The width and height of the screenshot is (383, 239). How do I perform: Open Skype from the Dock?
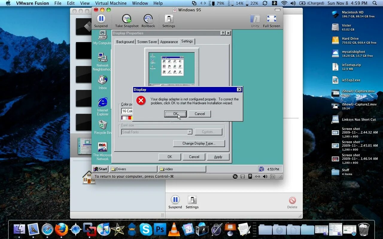pyautogui.click(x=146, y=229)
